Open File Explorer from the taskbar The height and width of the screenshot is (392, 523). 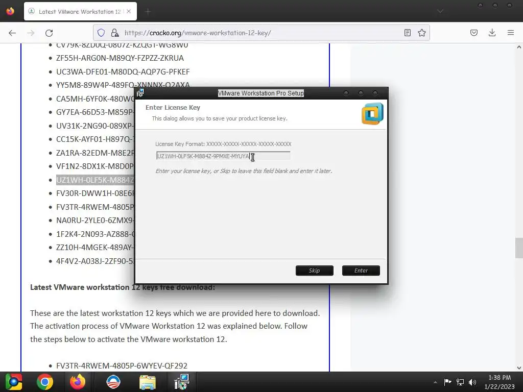click(x=148, y=382)
